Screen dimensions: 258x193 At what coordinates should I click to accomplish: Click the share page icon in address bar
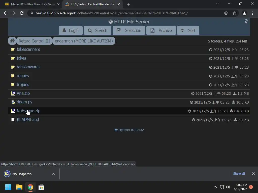click(226, 13)
